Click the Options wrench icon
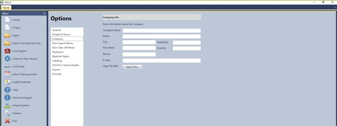 7,113
